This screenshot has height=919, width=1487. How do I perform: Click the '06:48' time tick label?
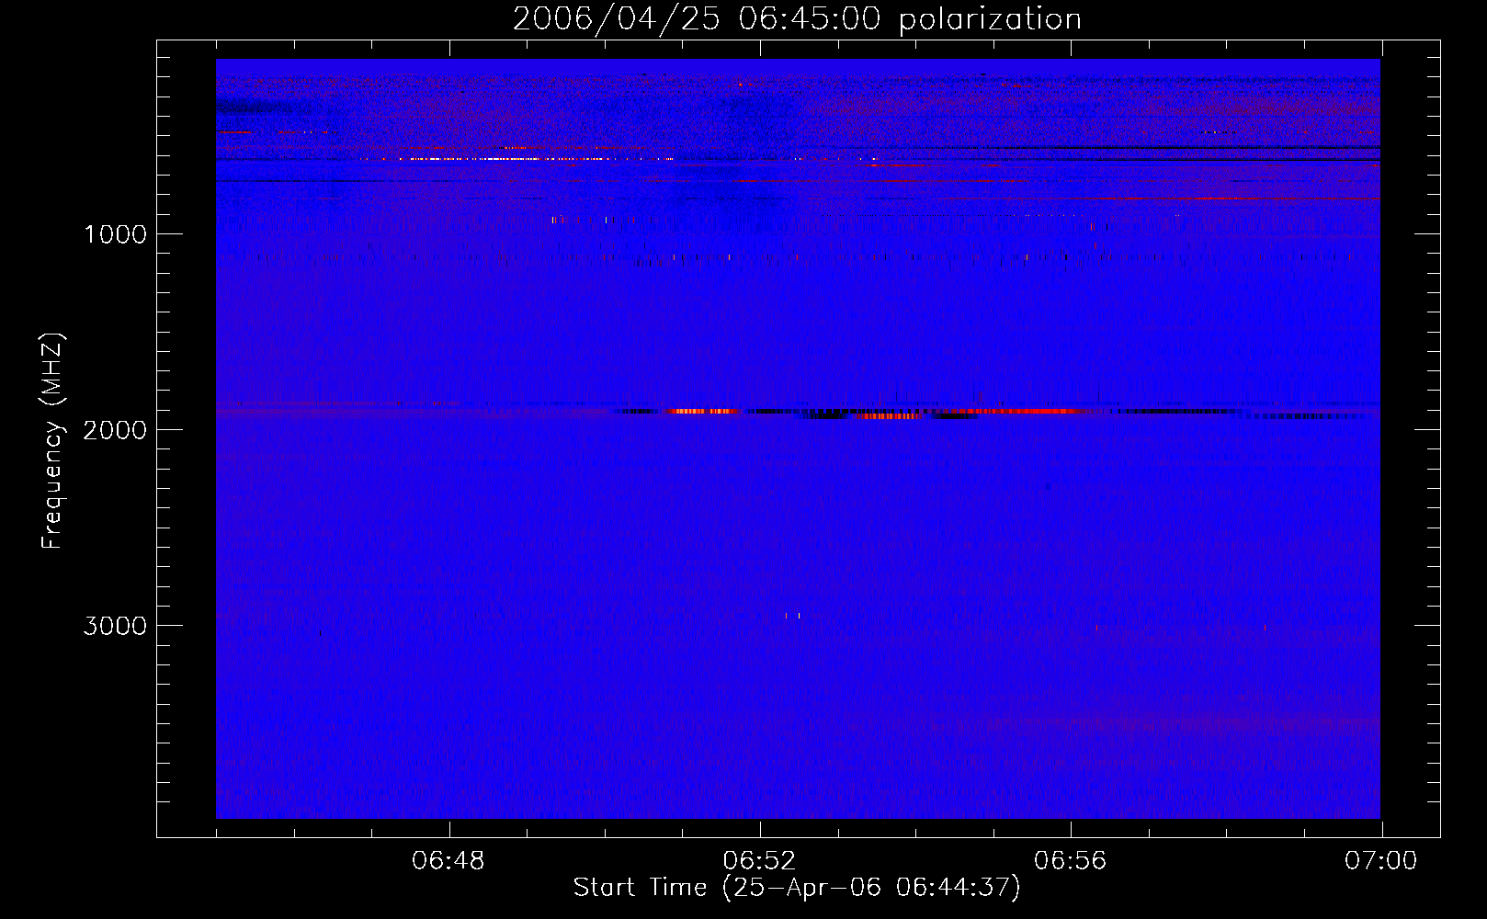click(448, 861)
